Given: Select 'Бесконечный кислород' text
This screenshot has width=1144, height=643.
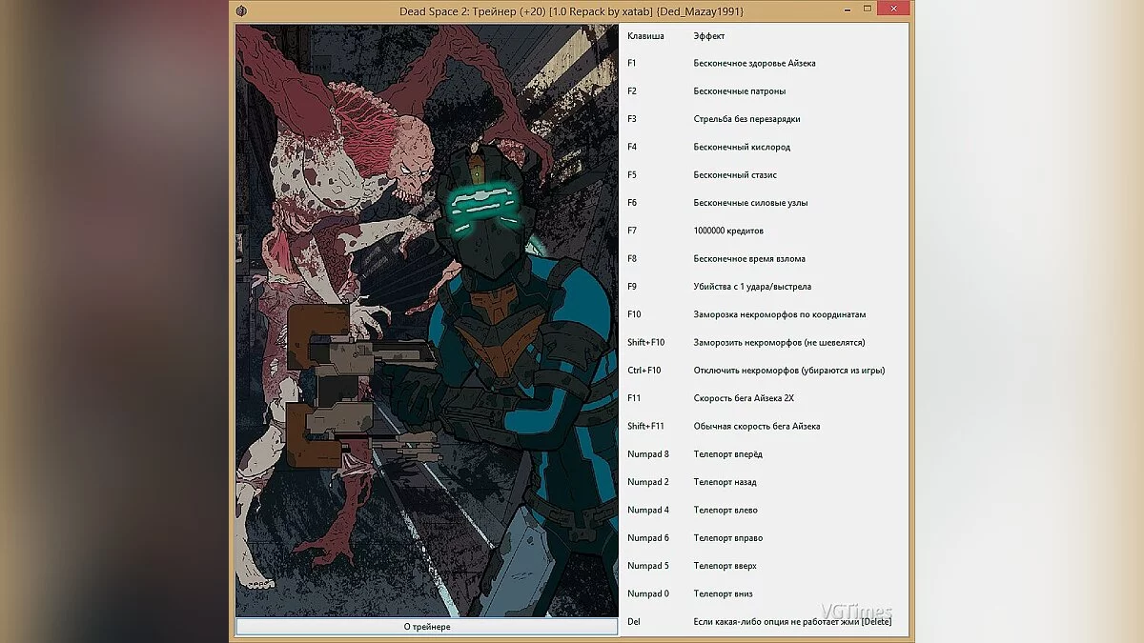Looking at the screenshot, I should tap(742, 148).
